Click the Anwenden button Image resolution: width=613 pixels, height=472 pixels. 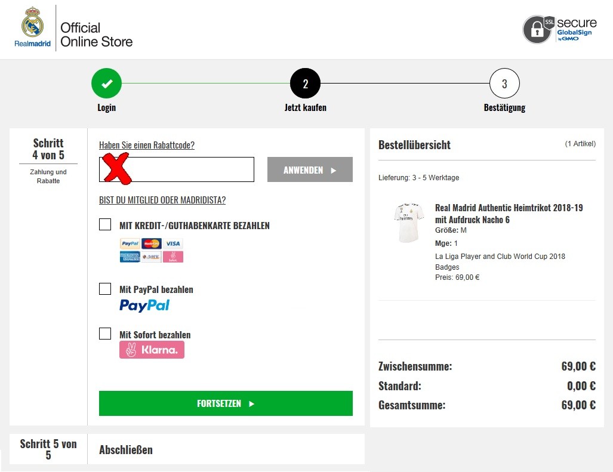(310, 169)
